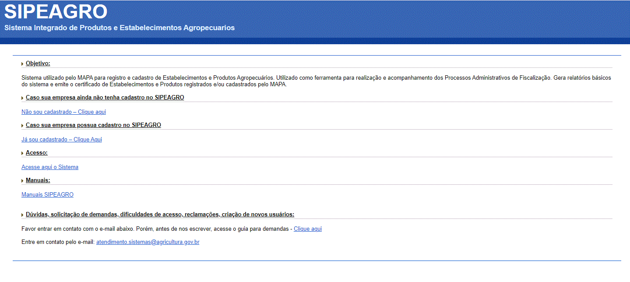Click the triangle arrow next to Manuais heading
630x282 pixels.
click(22, 181)
